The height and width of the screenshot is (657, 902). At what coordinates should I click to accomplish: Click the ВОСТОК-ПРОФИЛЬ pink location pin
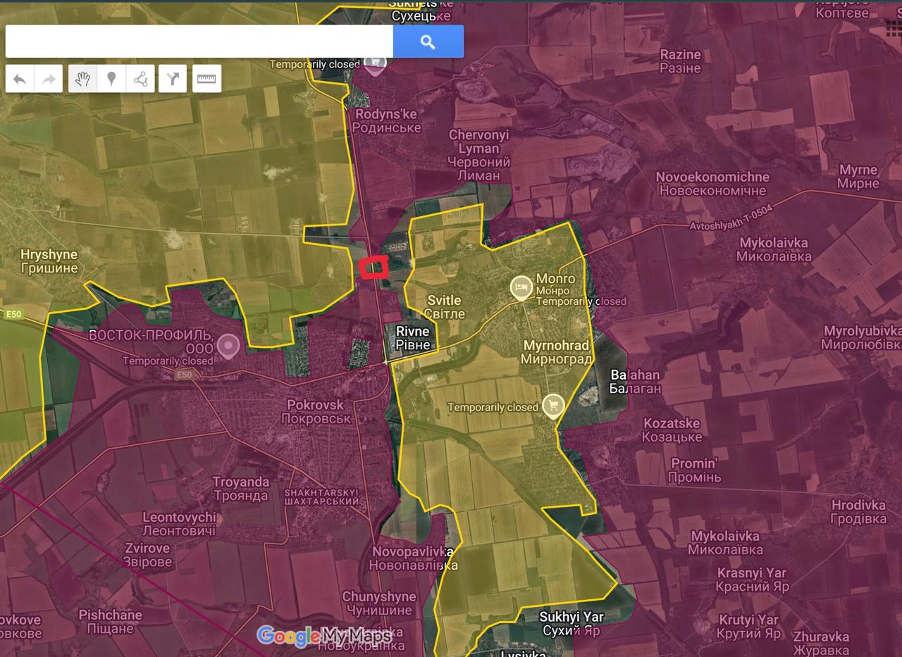click(x=228, y=346)
